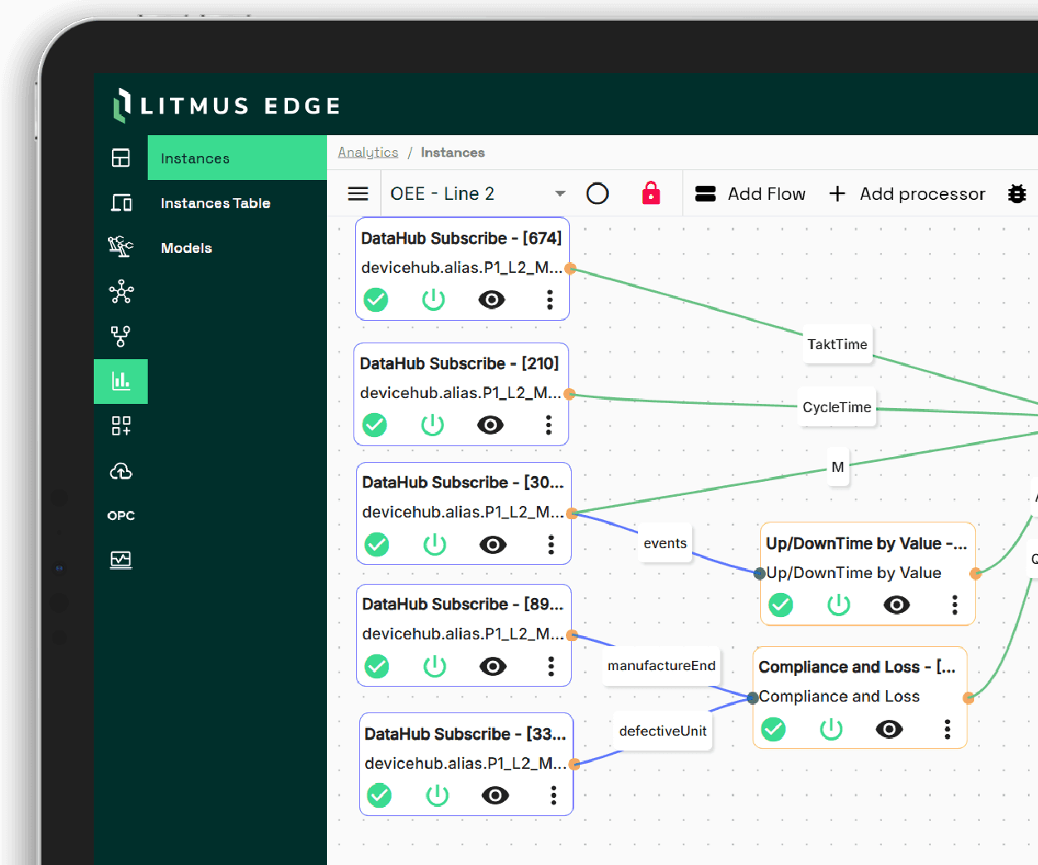Toggle power on DataHub Subscribe [674] node

point(433,299)
